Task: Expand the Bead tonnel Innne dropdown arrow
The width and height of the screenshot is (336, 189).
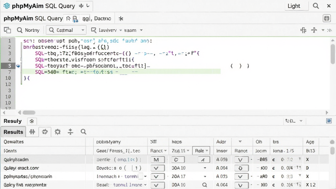Action: (145, 185)
